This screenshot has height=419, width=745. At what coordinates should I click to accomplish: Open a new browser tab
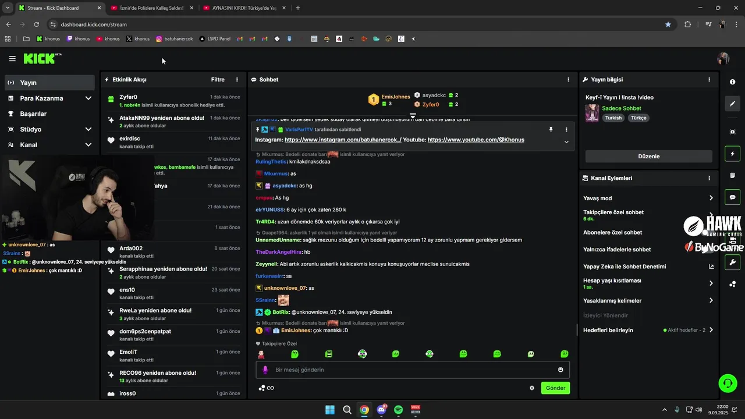click(298, 8)
